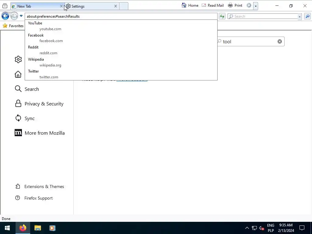Open the gear Tools icon in toolbar
312x234 pixels.
click(249, 5)
